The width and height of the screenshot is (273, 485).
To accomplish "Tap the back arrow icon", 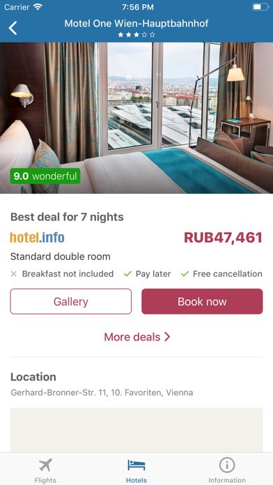I will click(13, 28).
